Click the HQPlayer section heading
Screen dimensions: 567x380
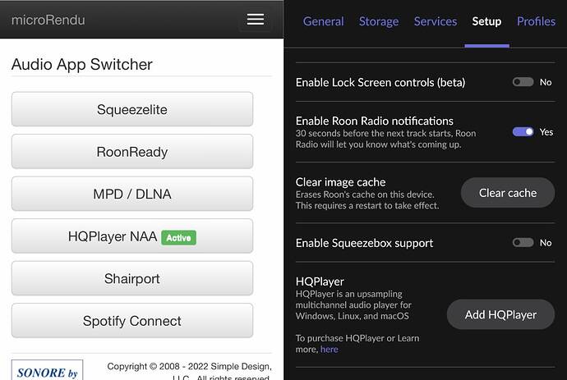point(320,282)
